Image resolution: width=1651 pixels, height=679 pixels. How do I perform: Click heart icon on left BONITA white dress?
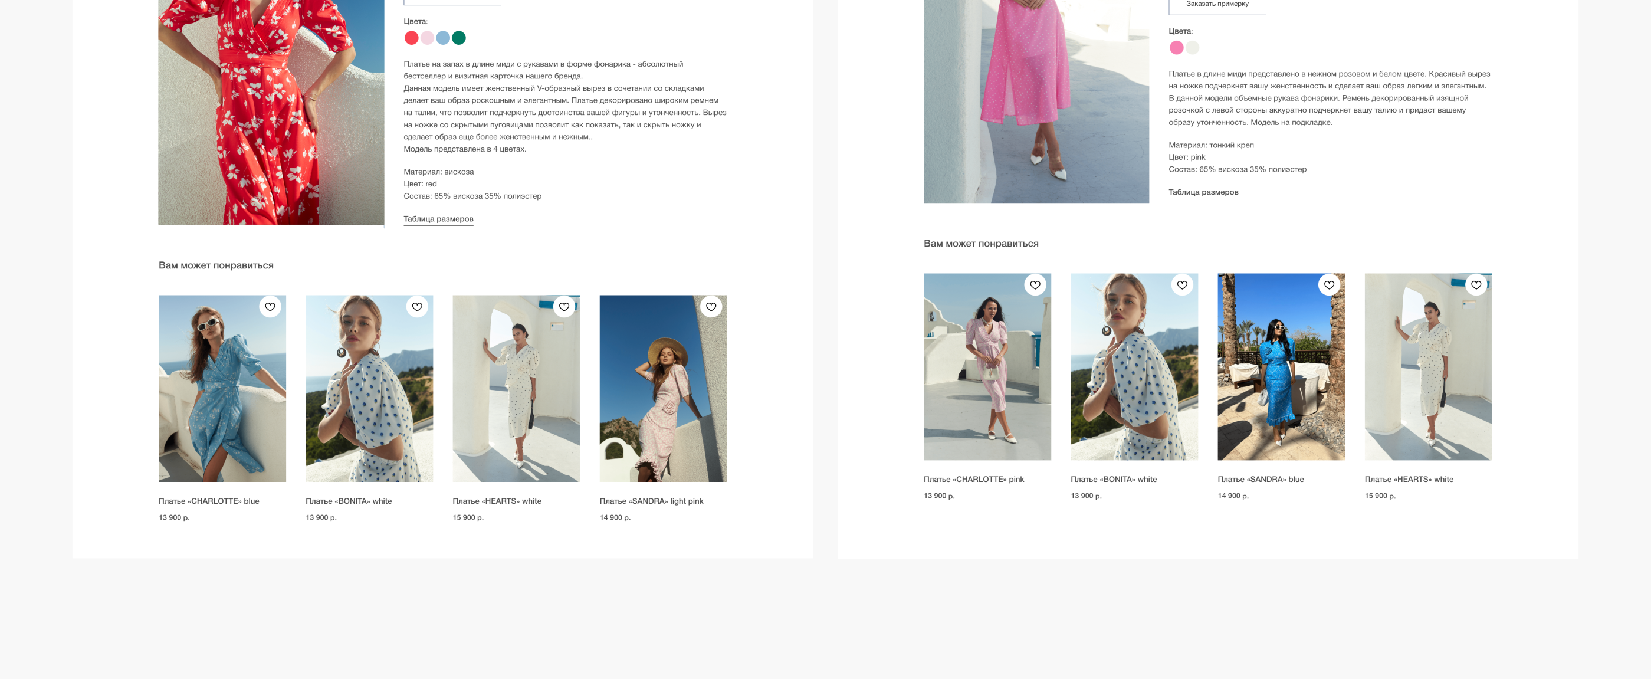click(x=416, y=307)
